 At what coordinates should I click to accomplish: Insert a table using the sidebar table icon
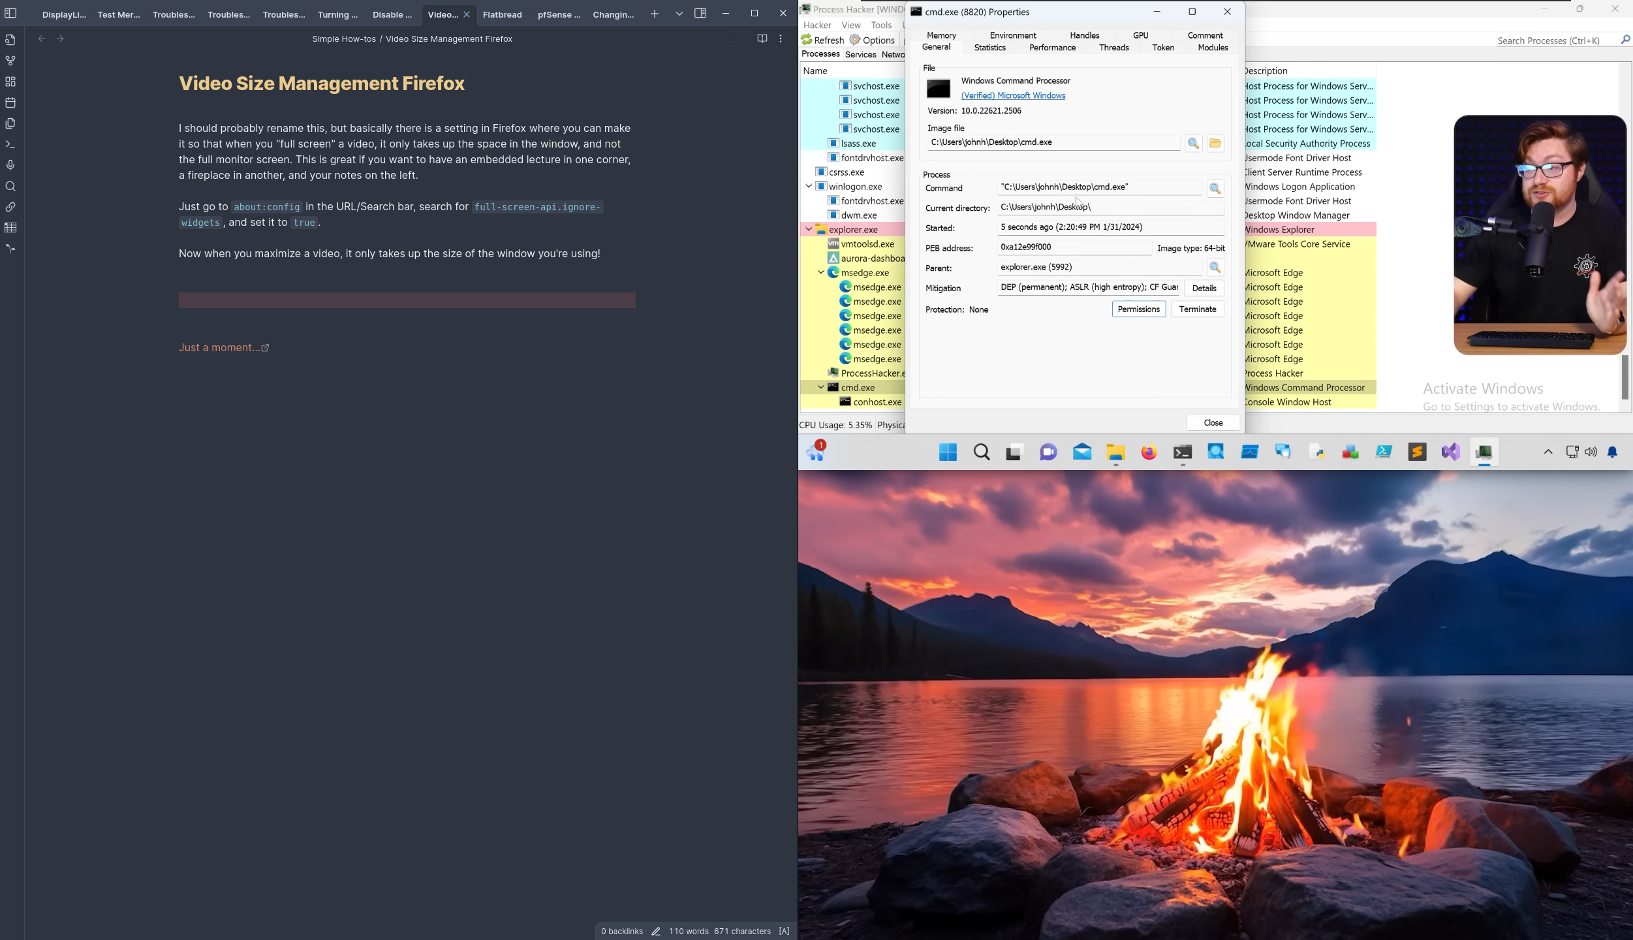[10, 227]
